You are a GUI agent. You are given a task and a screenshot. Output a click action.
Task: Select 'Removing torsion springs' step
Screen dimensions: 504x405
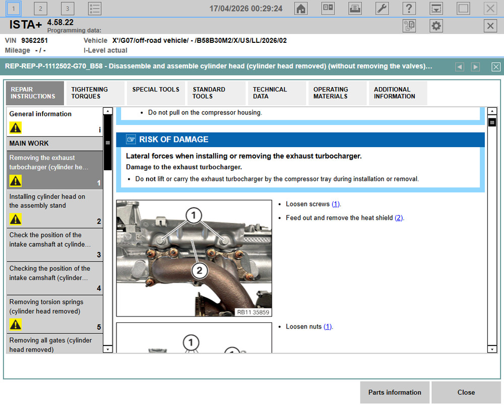pos(54,312)
